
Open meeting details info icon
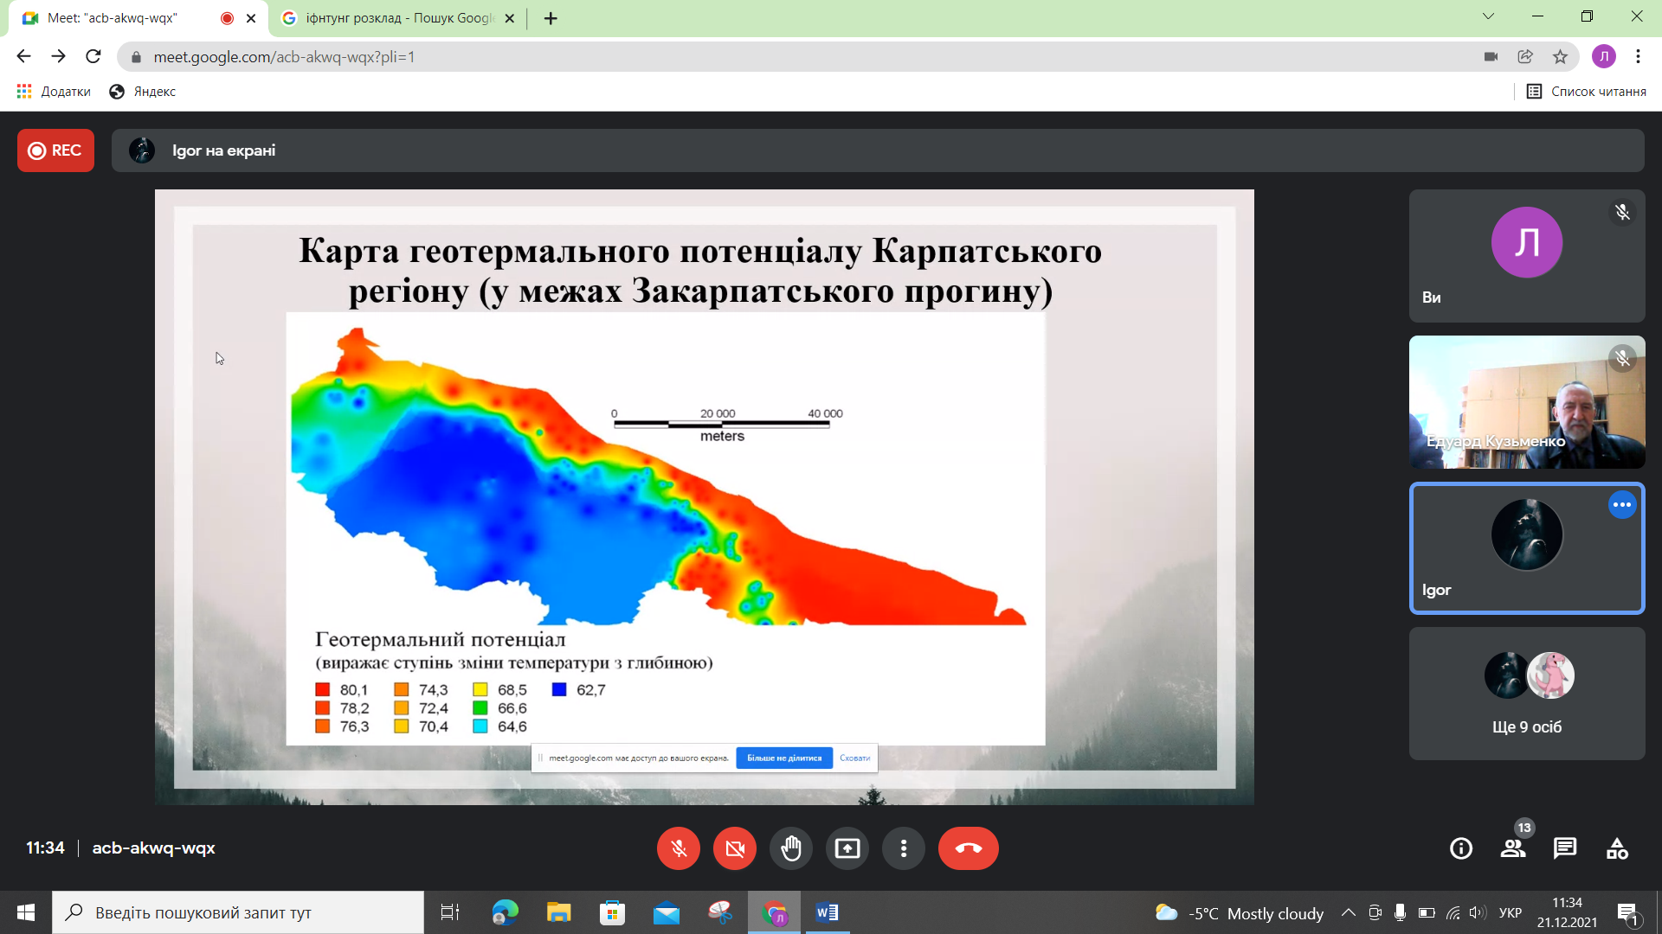coord(1461,848)
